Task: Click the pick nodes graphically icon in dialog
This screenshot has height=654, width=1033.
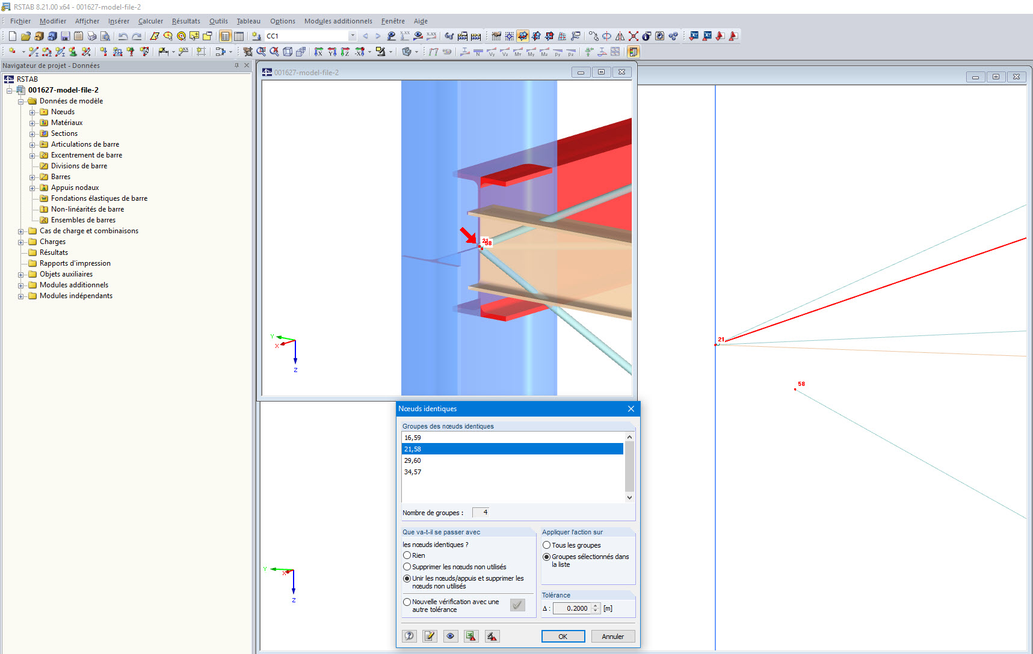Action: [x=492, y=636]
